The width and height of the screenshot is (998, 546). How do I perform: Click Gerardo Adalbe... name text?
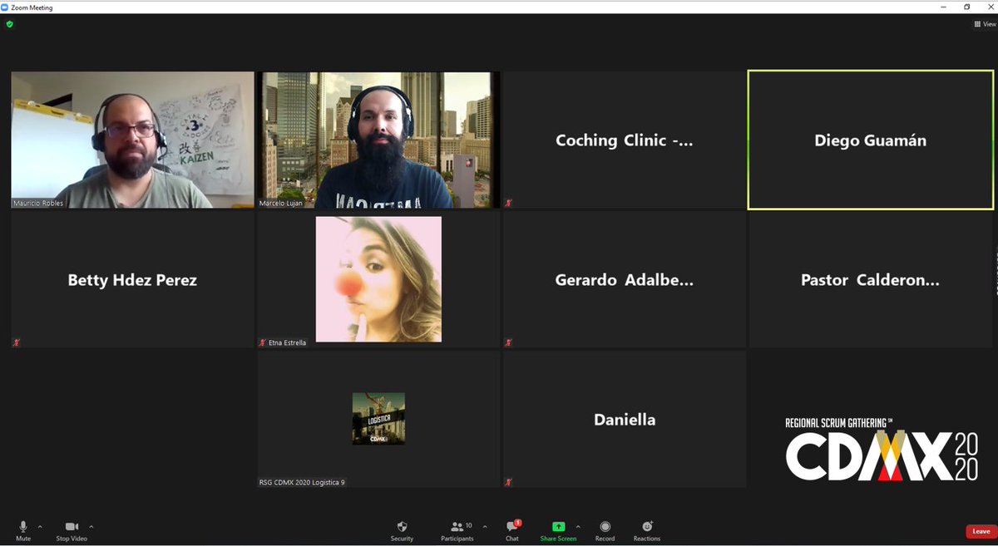tap(624, 280)
